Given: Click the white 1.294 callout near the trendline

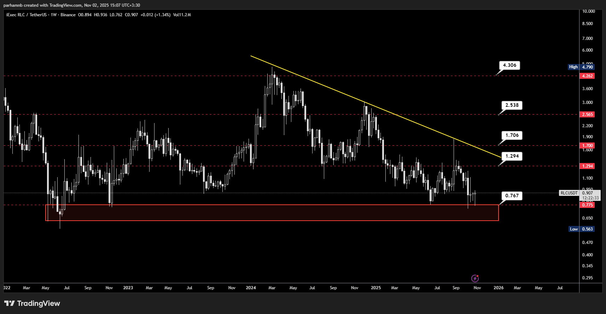Looking at the screenshot, I should (512, 156).
